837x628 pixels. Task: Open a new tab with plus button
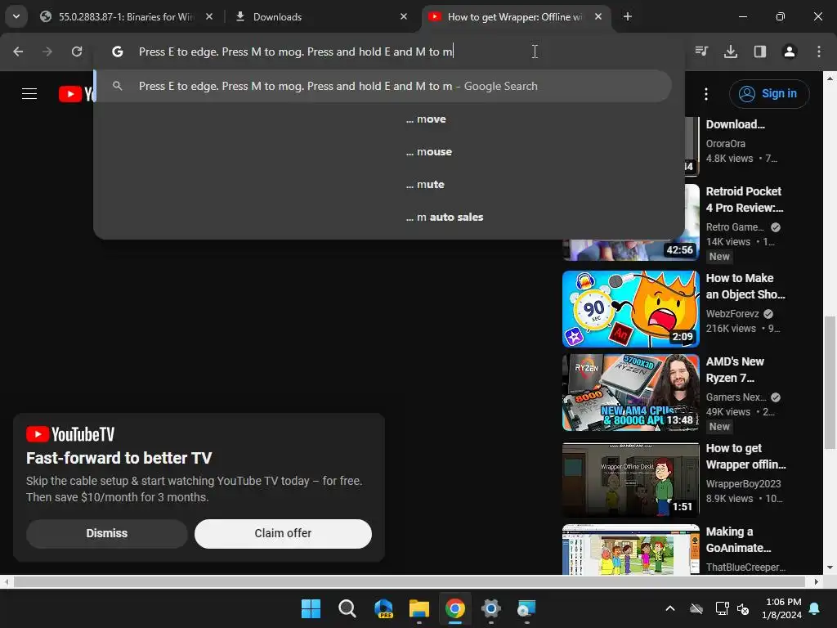627,16
